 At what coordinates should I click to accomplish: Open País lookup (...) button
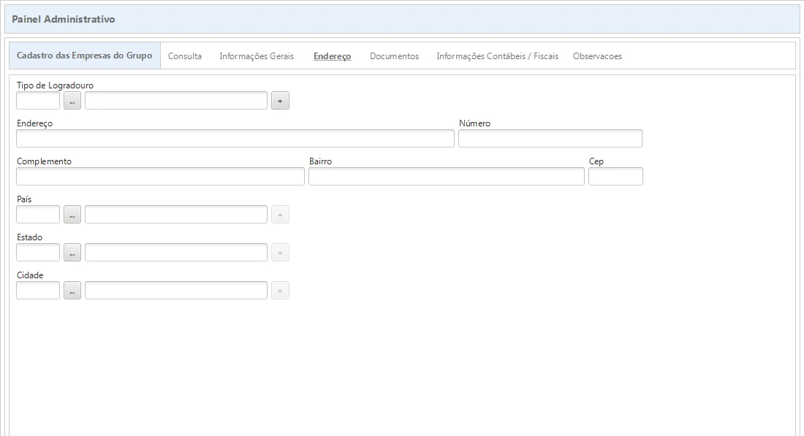(x=72, y=215)
